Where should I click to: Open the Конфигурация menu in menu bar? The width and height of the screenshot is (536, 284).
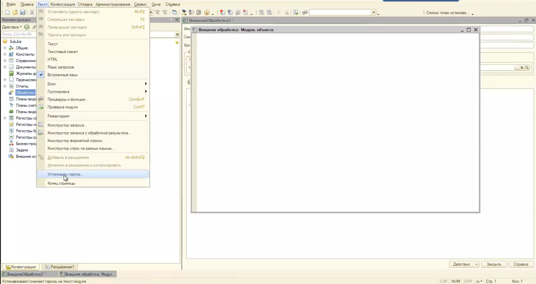pos(63,4)
